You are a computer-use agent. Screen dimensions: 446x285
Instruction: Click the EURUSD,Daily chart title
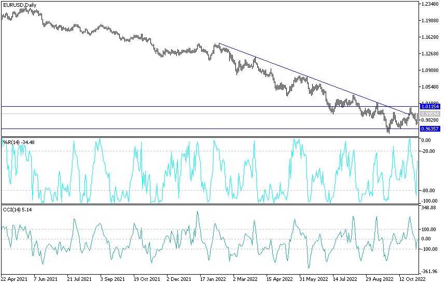[20, 5]
